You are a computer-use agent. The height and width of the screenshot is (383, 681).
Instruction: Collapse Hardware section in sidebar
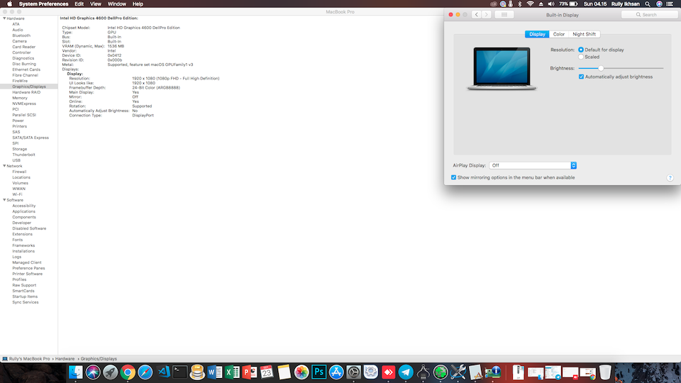click(4, 18)
